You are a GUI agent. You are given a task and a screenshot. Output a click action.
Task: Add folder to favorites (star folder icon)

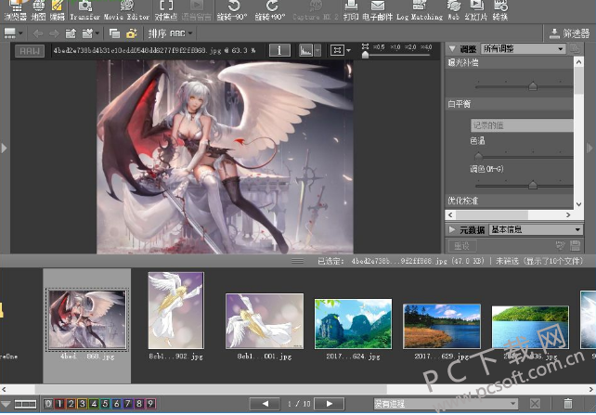pyautogui.click(x=132, y=33)
